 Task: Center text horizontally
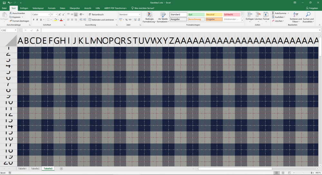(72, 20)
